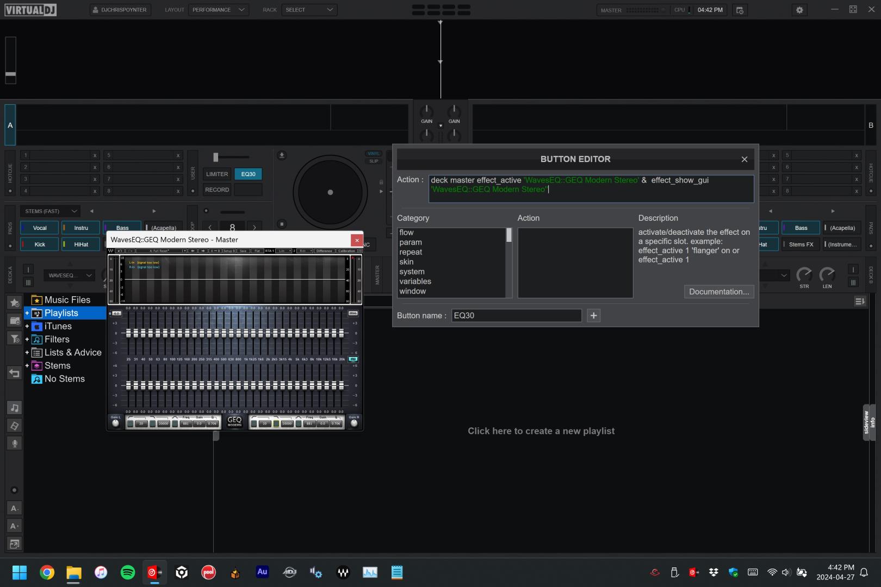Adjust the STR knob on deck B
881x587 pixels.
click(x=804, y=274)
